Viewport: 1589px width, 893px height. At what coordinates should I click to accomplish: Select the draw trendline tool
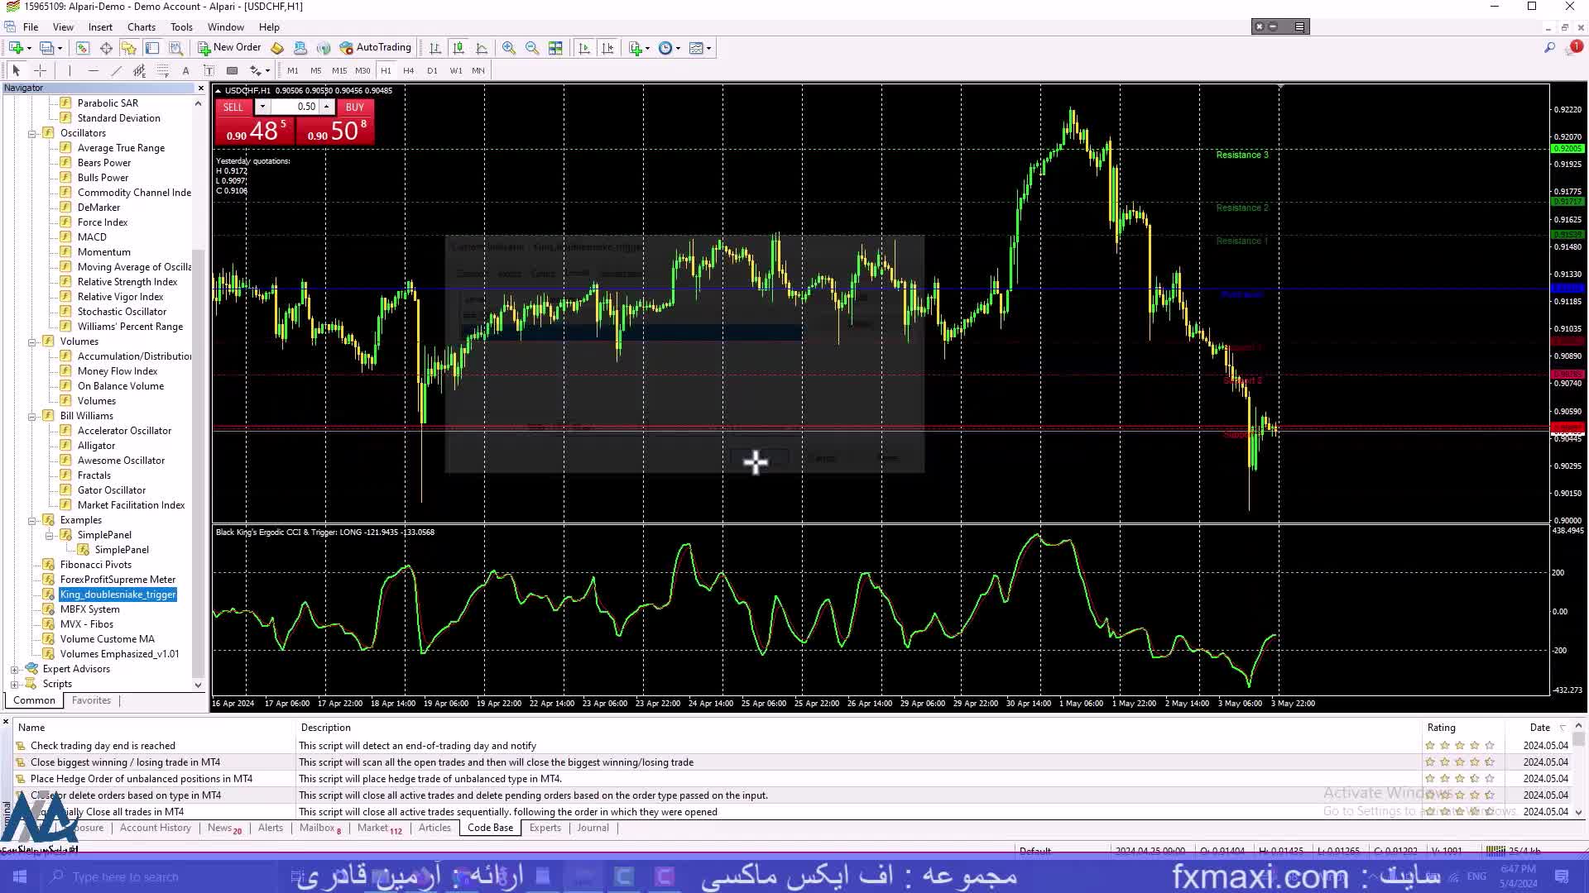116,70
